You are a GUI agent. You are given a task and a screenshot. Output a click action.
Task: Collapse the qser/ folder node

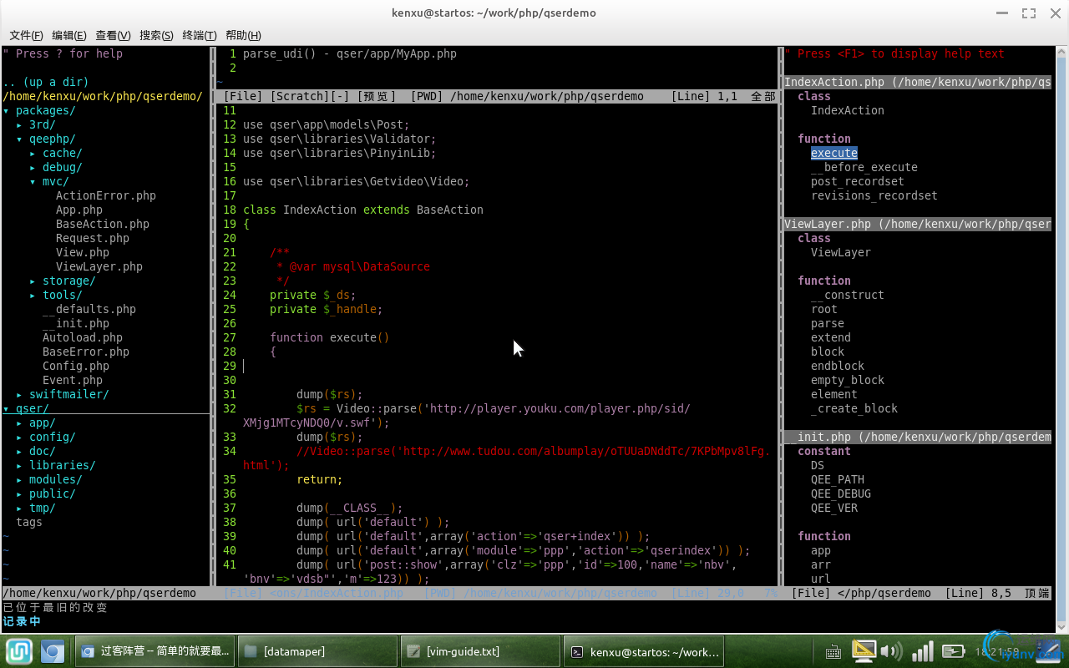tap(26, 408)
